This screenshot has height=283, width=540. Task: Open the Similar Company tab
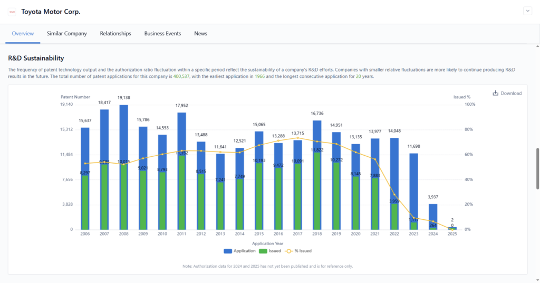[x=67, y=34]
